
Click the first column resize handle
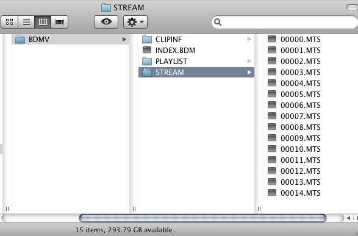(7, 209)
